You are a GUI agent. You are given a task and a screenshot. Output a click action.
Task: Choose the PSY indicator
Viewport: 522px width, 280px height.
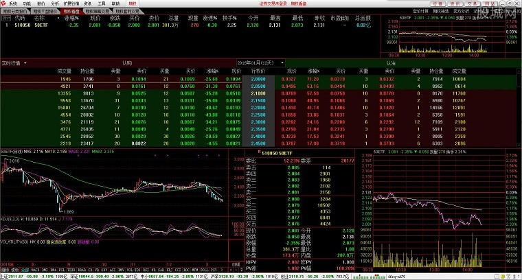coord(214,270)
